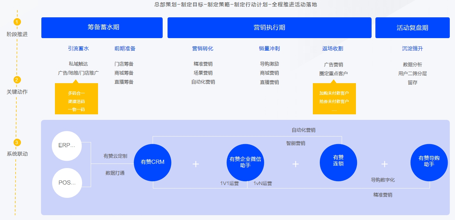
Task: Click the plus sign between 有赞CRM and 有赞企业微信助手
Action: pyautogui.click(x=196, y=164)
